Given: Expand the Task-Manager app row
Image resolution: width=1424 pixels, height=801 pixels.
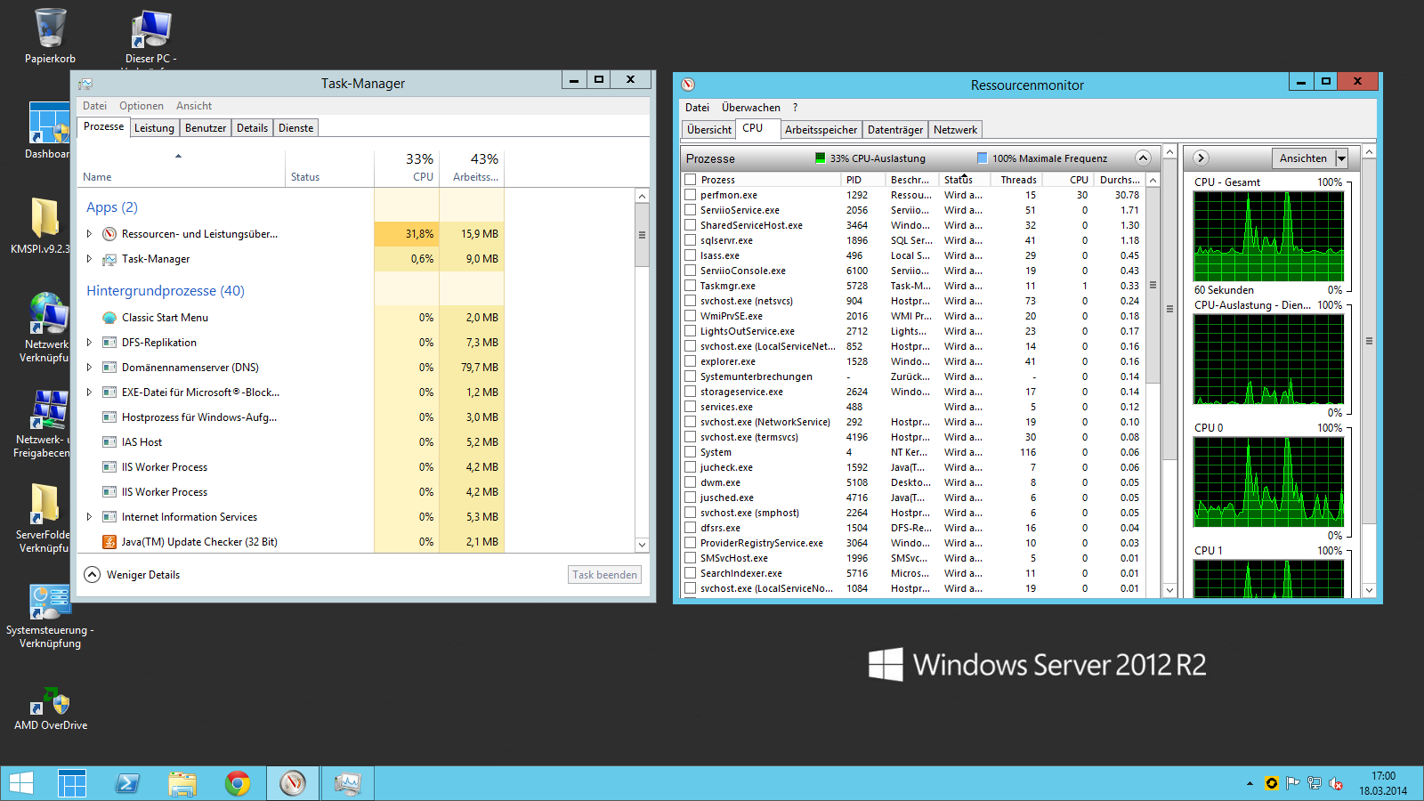Looking at the screenshot, I should pos(89,259).
